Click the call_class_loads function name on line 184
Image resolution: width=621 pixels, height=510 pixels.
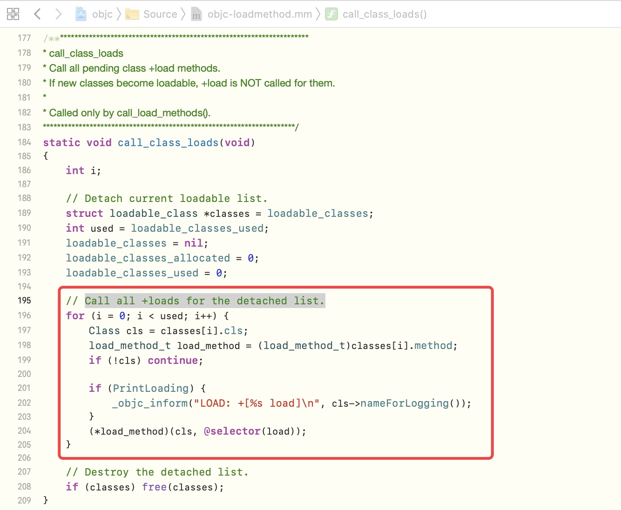(168, 142)
